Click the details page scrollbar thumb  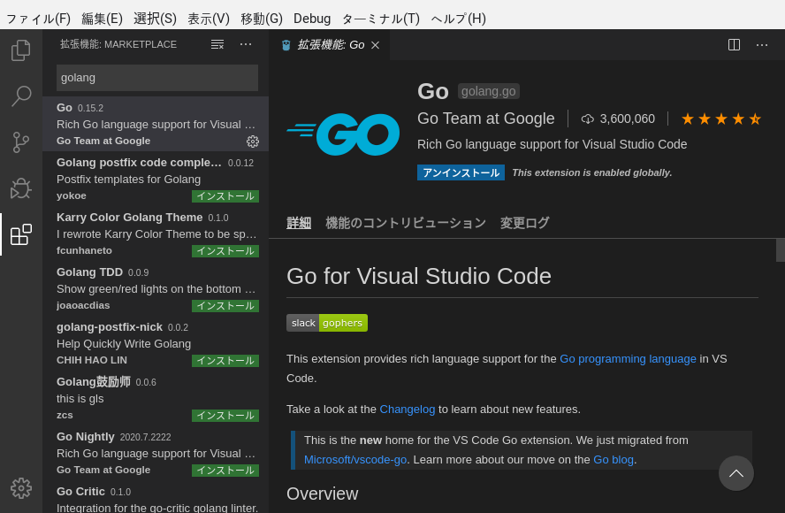tap(781, 250)
